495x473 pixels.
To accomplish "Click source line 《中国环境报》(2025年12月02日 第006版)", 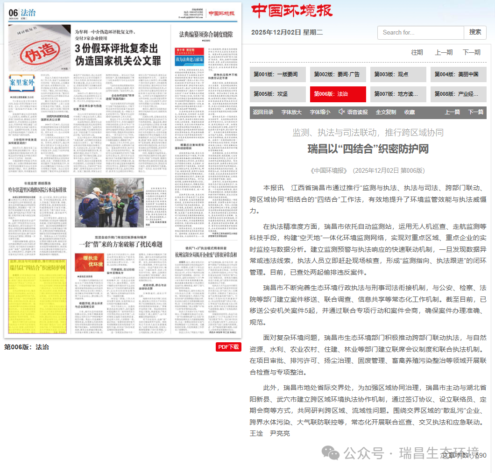I will tap(368, 171).
